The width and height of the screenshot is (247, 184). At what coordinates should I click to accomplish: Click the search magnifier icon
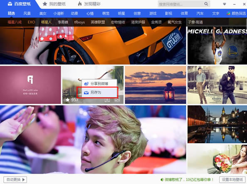pyautogui.click(x=206, y=4)
